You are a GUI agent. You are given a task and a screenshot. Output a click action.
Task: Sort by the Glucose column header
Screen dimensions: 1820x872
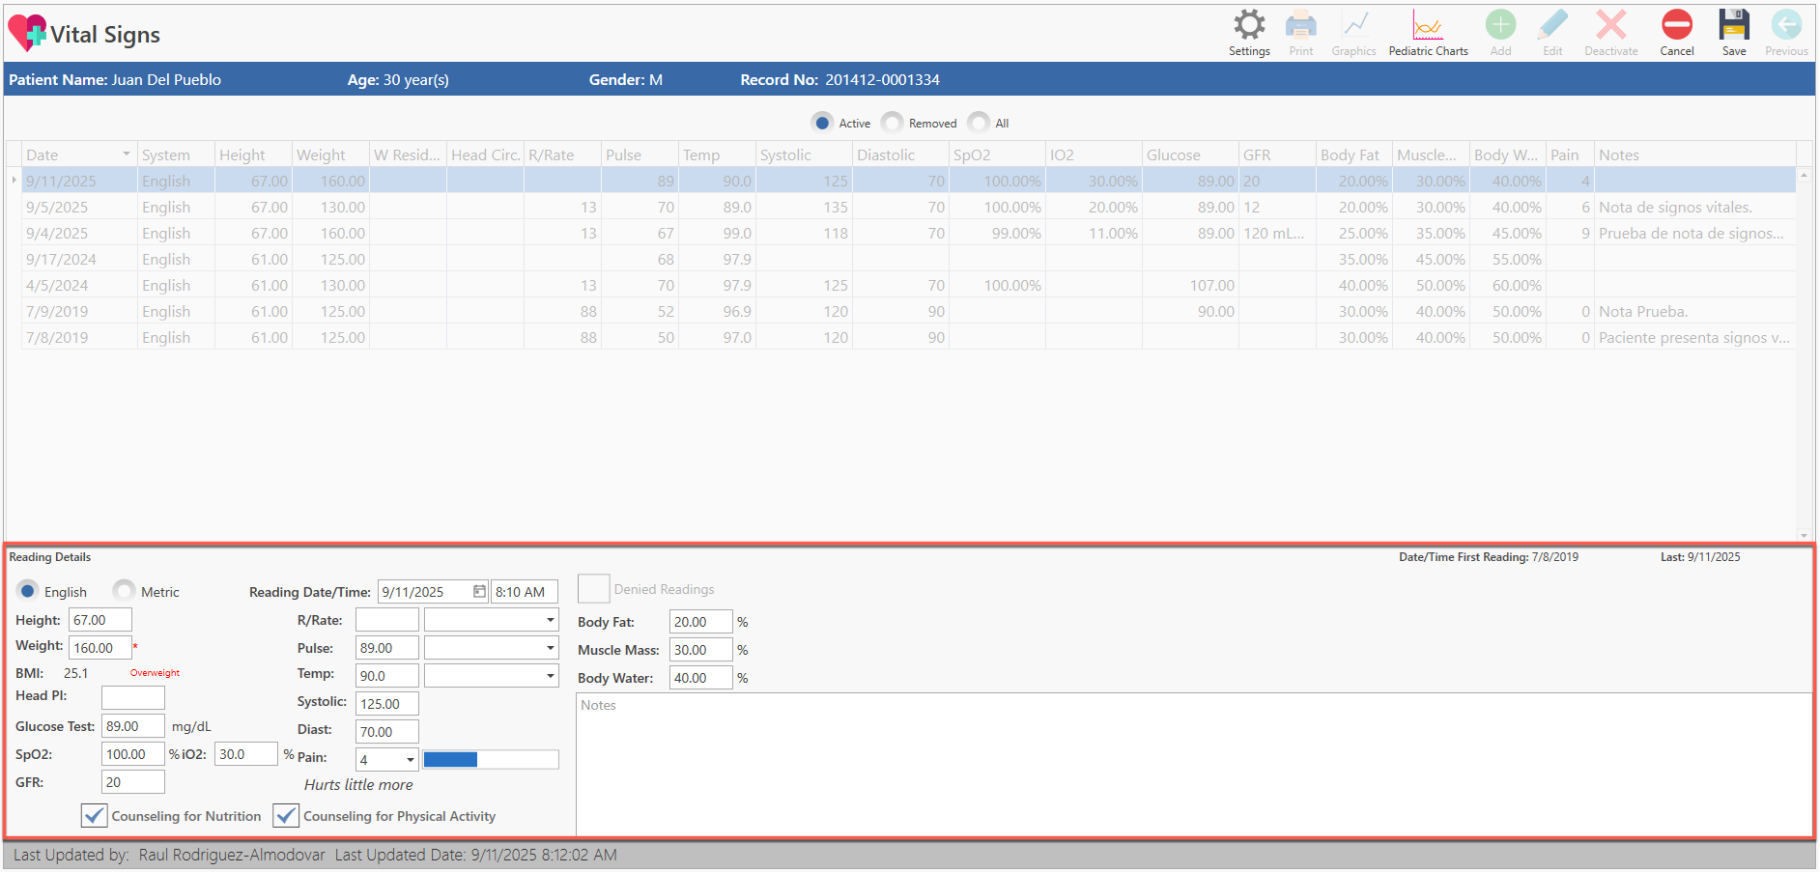tap(1190, 155)
